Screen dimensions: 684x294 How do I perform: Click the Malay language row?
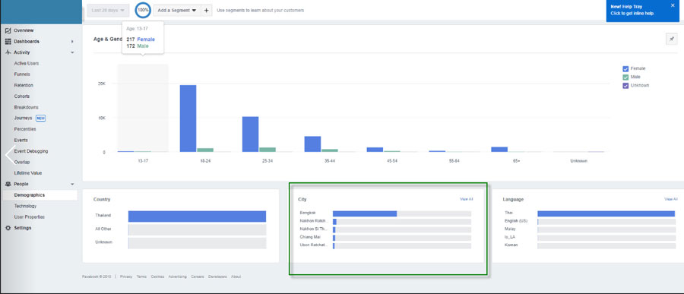click(590, 229)
